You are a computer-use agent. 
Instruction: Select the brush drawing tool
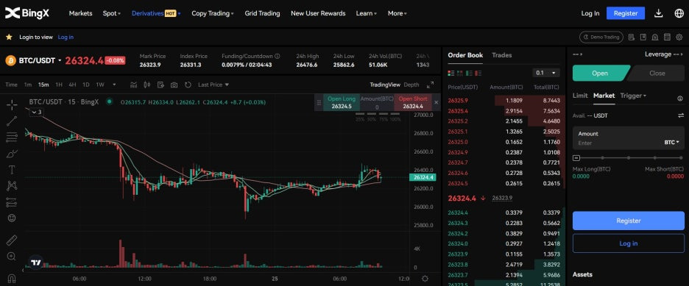pyautogui.click(x=12, y=154)
